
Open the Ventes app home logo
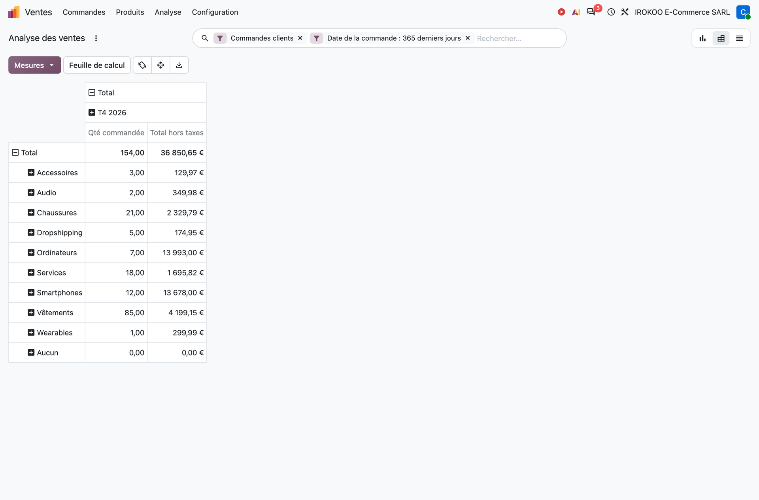pos(14,12)
